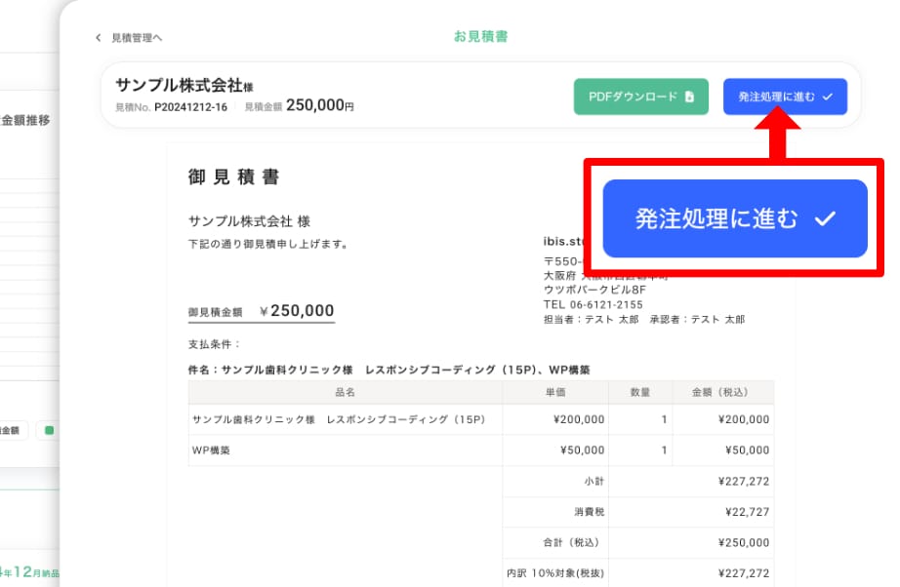Select the 支払条件 label
This screenshot has height=587, width=900.
214,344
